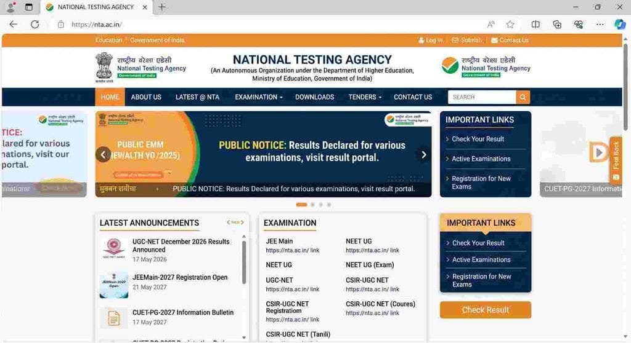The height and width of the screenshot is (343, 631).
Task: Open browser settings ellipsis menu
Action: click(x=600, y=25)
